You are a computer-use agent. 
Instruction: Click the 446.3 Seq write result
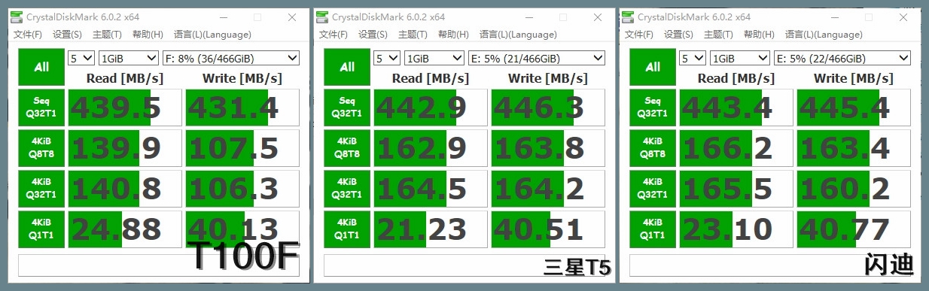[548, 108]
